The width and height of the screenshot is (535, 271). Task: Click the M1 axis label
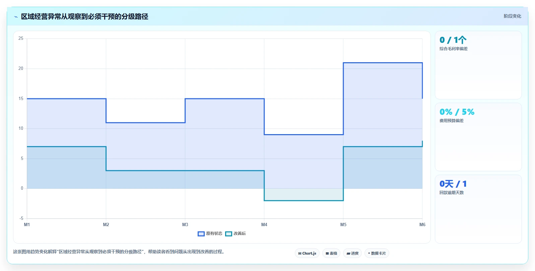[27, 224]
